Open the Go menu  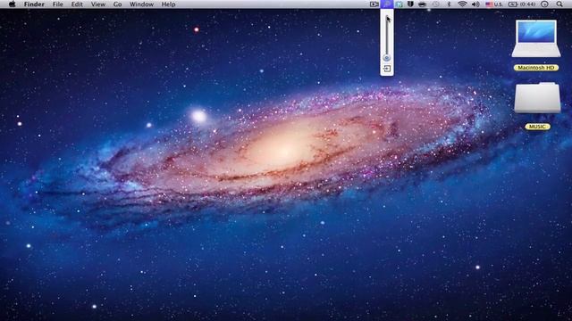point(117,4)
